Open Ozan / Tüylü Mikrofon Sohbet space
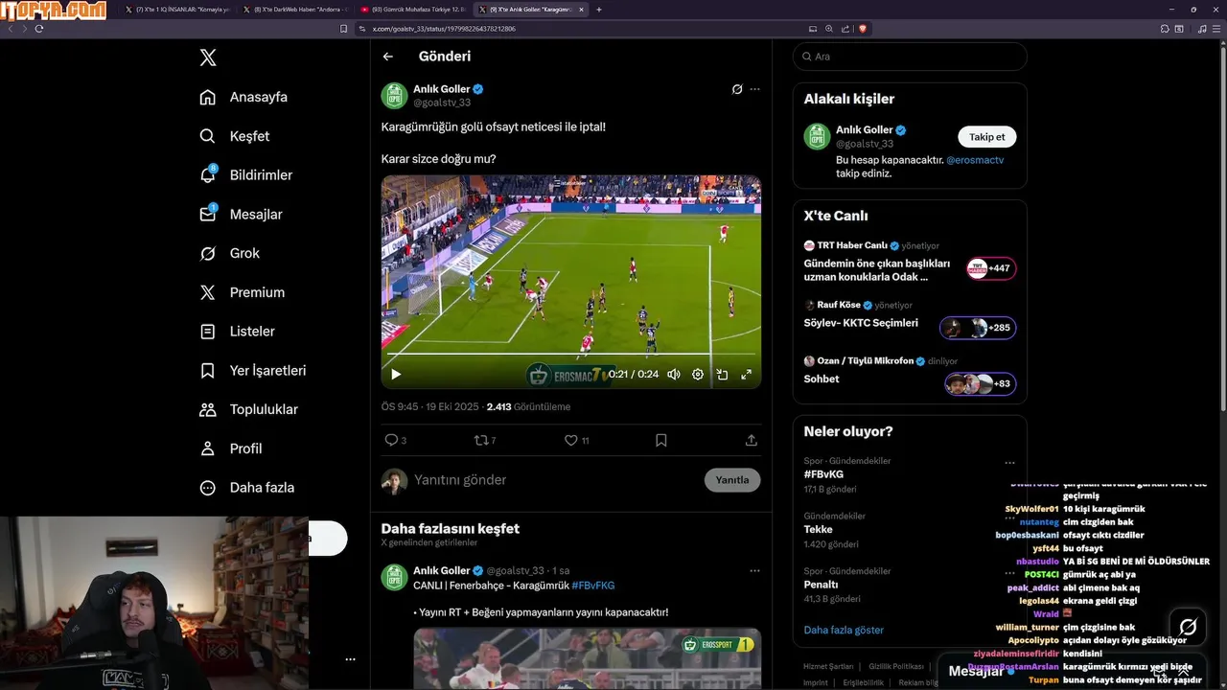This screenshot has height=690, width=1227. (910, 374)
